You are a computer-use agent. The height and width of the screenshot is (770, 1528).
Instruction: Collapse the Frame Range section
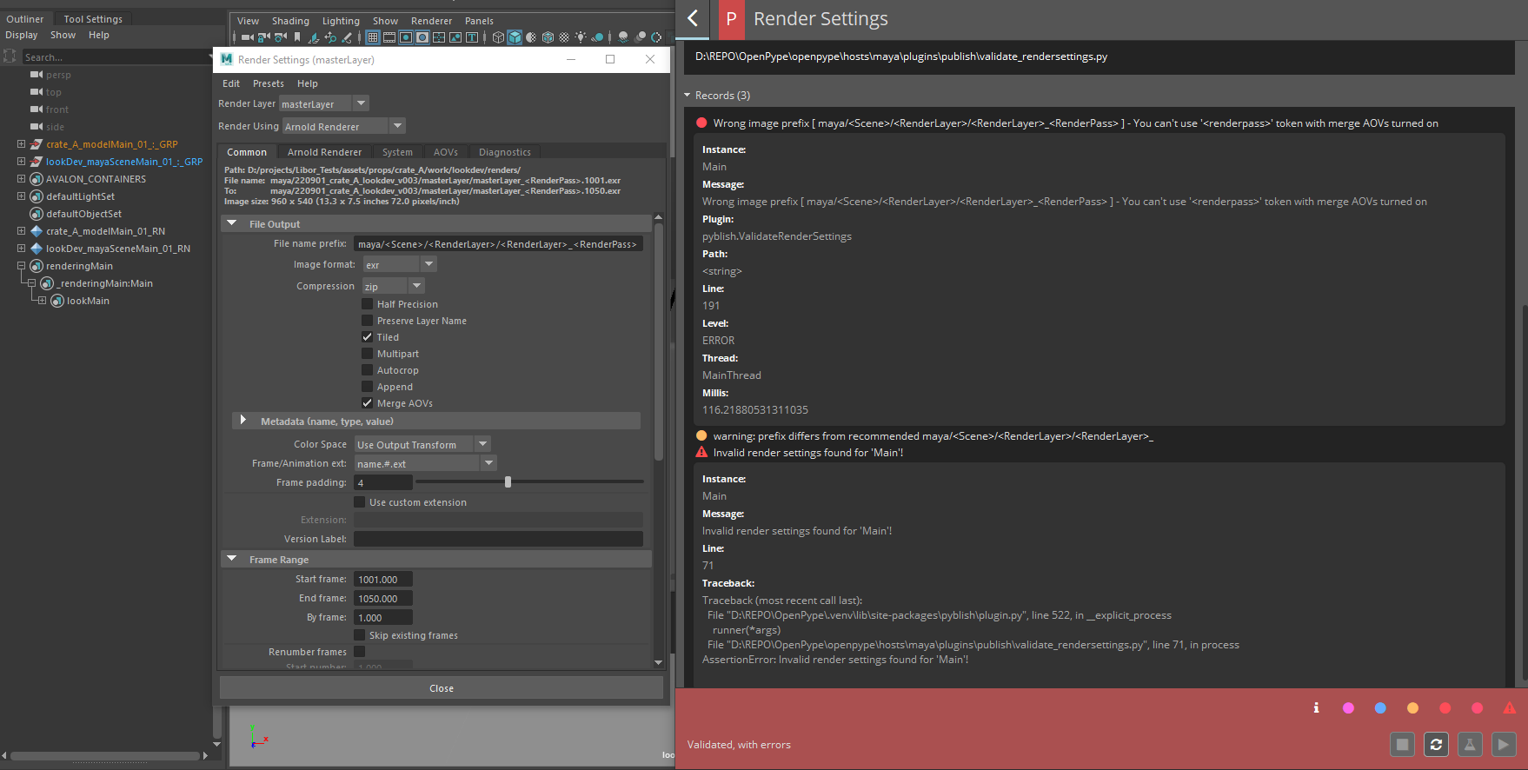click(x=232, y=559)
